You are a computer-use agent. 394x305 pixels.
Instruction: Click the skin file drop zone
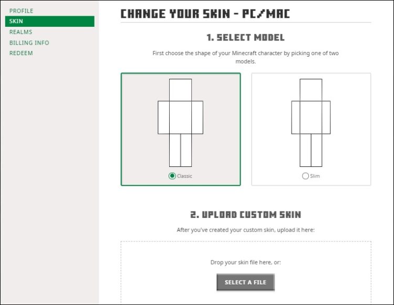[x=246, y=272]
